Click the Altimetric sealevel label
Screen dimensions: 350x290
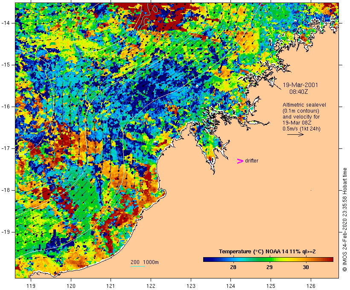(x=304, y=105)
